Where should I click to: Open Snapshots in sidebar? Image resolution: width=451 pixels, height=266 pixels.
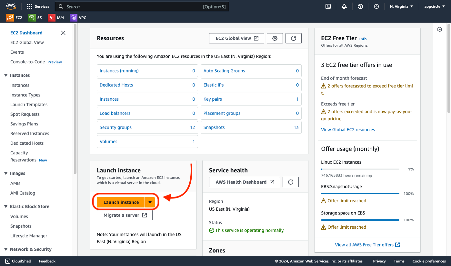[x=21, y=226]
